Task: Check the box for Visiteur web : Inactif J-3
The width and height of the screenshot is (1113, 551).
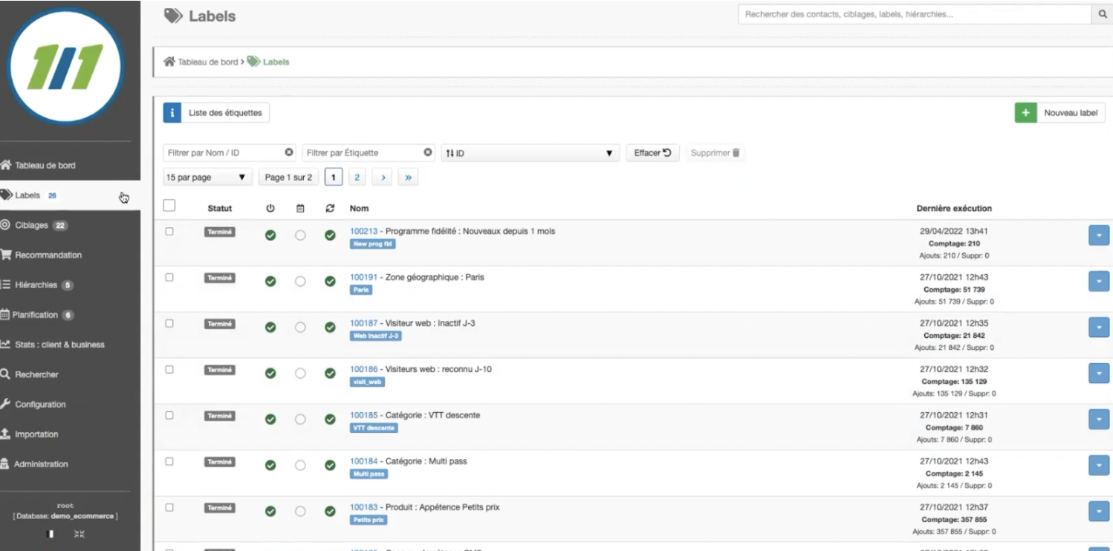Action: point(169,324)
